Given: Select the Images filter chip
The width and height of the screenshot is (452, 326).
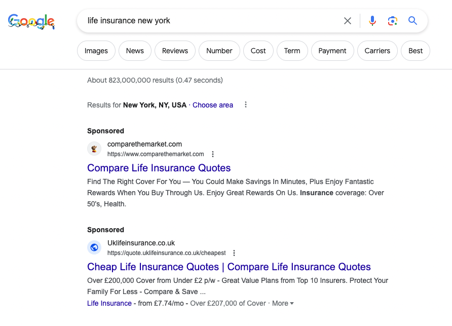Looking at the screenshot, I should (96, 51).
